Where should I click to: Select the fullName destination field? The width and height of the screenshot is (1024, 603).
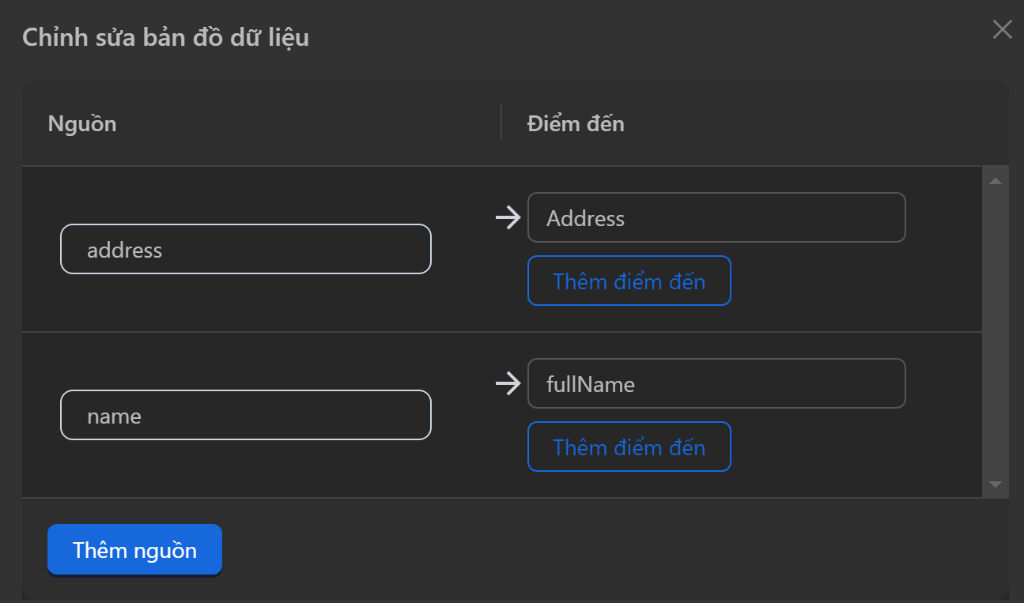click(716, 383)
